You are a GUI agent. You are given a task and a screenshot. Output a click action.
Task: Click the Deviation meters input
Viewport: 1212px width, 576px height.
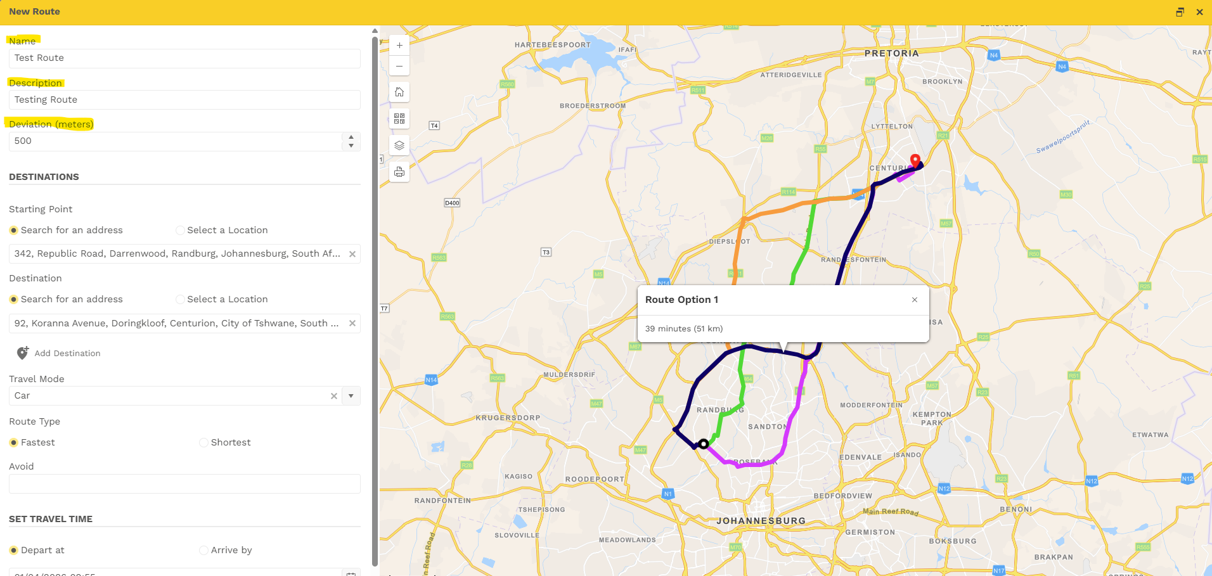point(176,141)
